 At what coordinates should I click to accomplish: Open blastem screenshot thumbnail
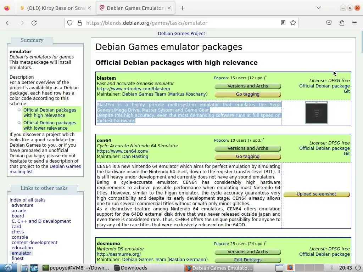(317, 113)
